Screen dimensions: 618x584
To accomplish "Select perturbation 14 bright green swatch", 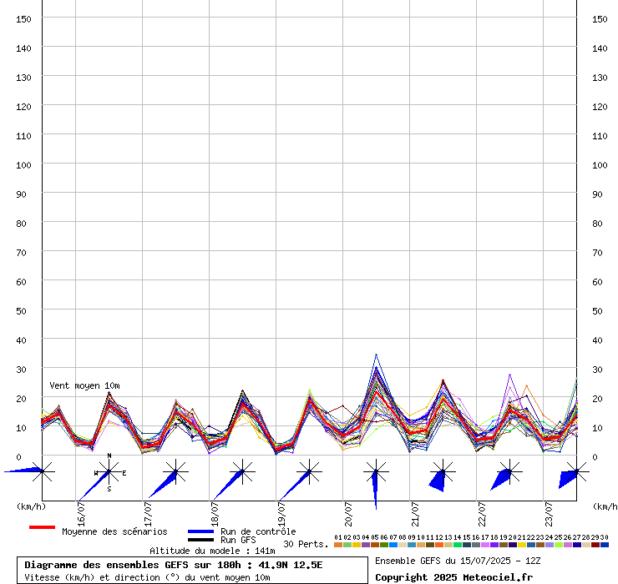I will [x=458, y=545].
